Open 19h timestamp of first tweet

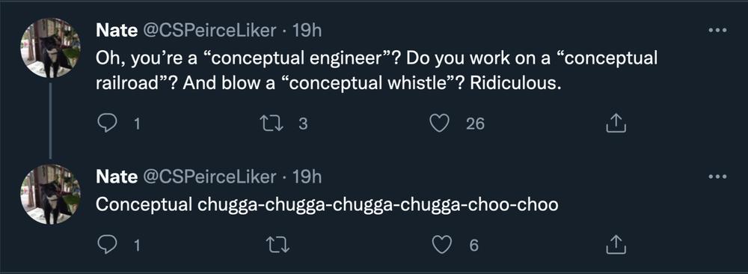[307, 31]
